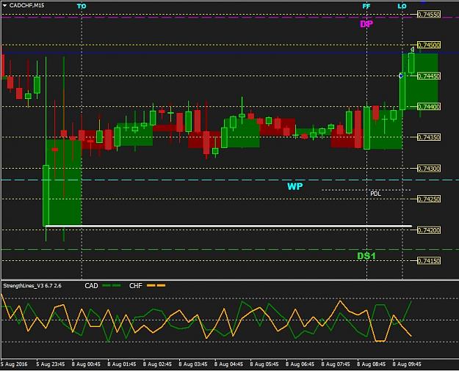Select the 0.74550 price label
The height and width of the screenshot is (371, 459).
click(x=429, y=15)
